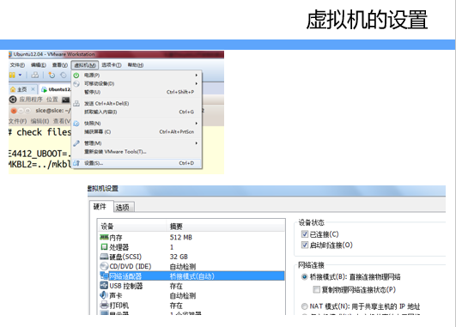456x327 pixels.
Task: Click the hard disk icon for 硬盘(SCSI)
Action: coord(104,257)
